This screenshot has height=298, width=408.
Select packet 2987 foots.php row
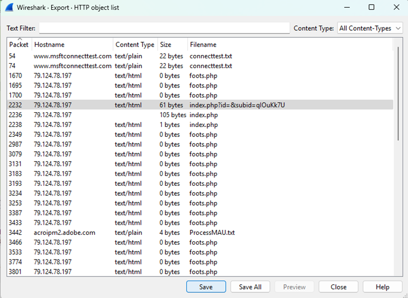click(200, 145)
